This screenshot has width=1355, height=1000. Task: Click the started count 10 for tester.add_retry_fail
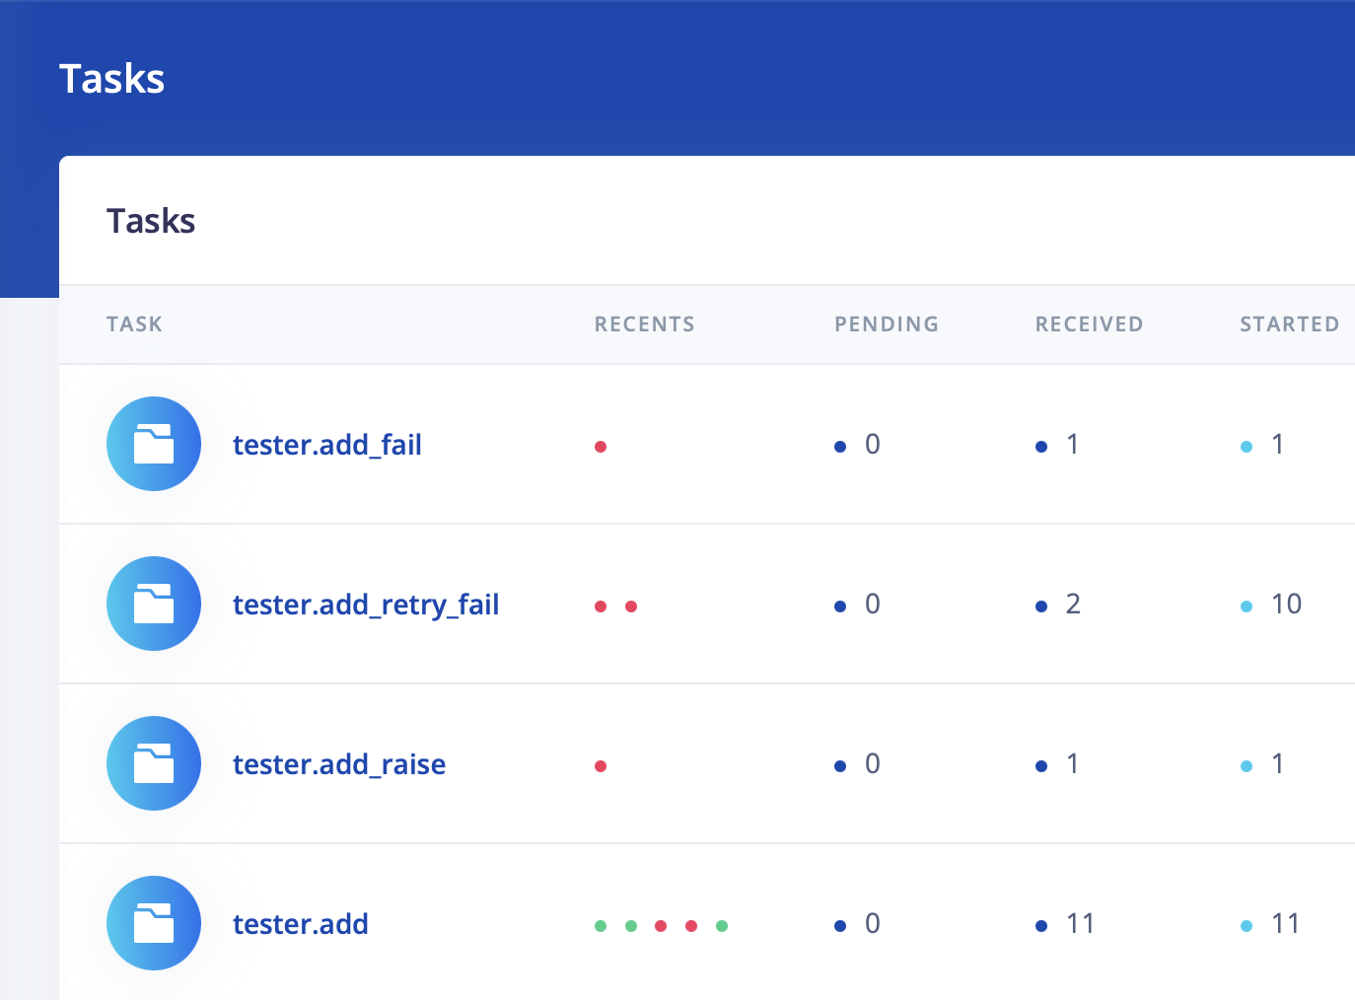(x=1285, y=605)
